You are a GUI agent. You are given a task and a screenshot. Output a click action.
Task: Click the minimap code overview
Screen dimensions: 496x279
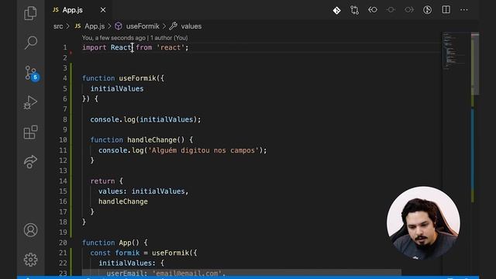(x=455, y=50)
